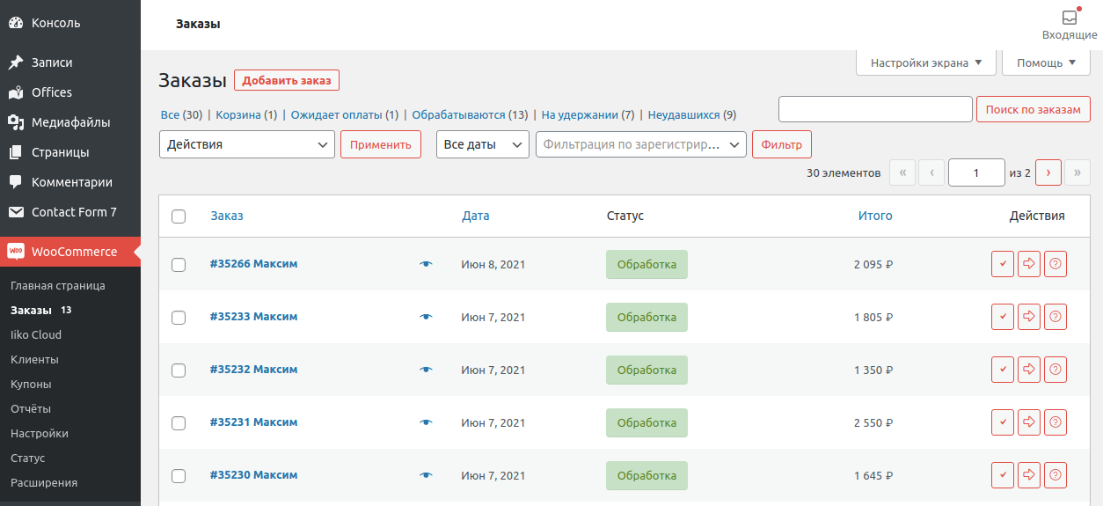Open the Входящие inbox icon

coord(1070,18)
